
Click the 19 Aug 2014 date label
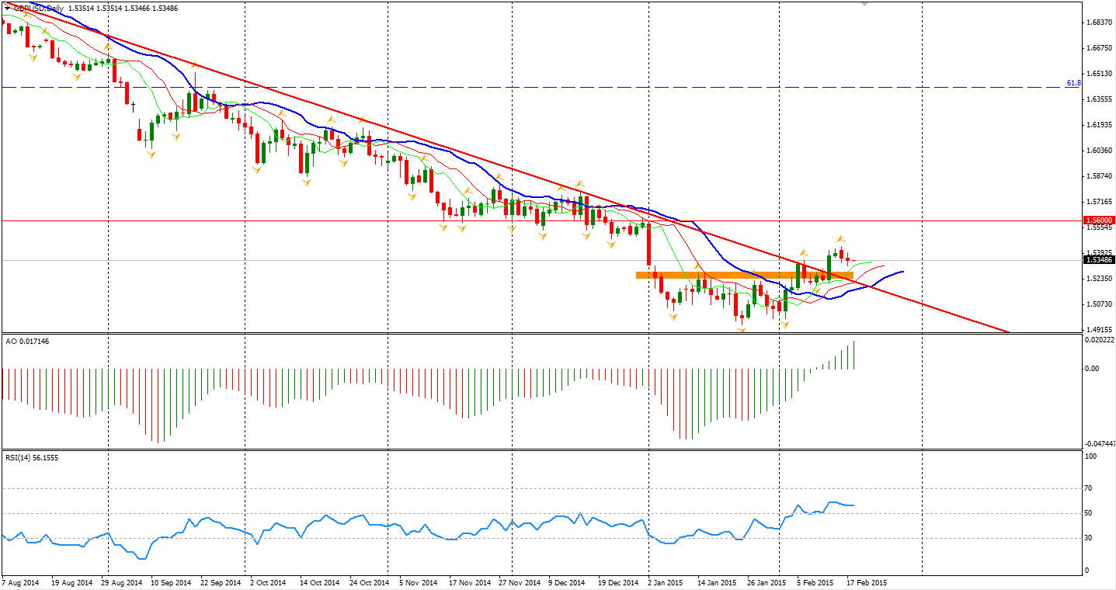coord(71,581)
